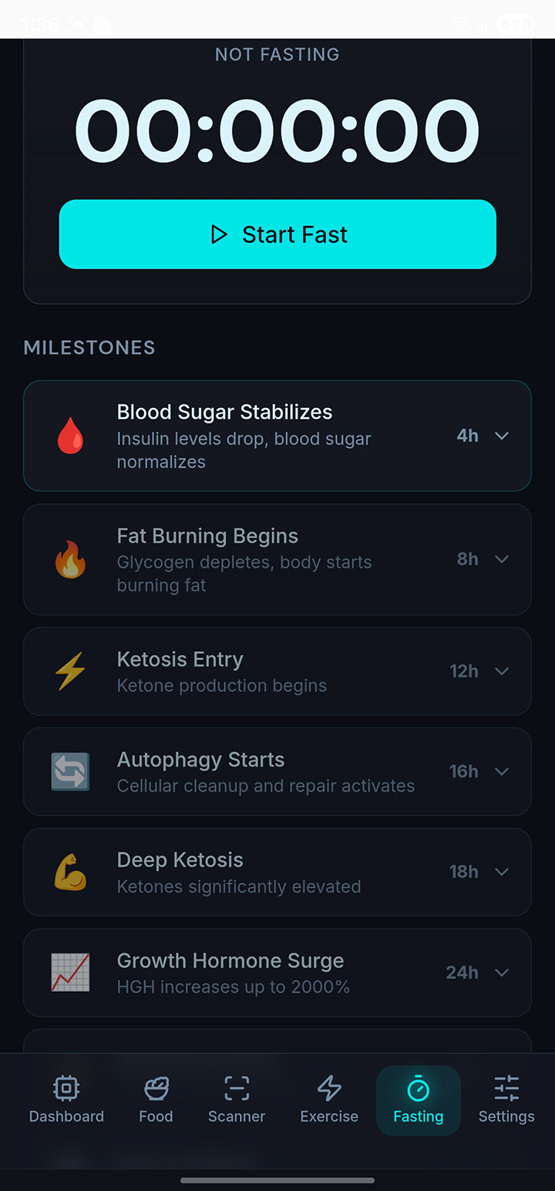Screen dimensions: 555x1191
Task: Open the Dashboard chip icon tab
Action: point(66,1099)
